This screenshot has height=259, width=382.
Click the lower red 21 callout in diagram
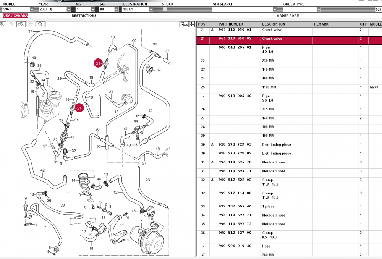[x=79, y=108]
